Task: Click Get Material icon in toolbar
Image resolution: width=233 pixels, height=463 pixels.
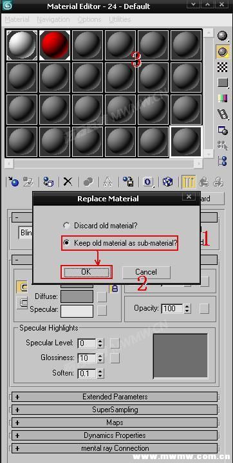Action: coord(13,181)
